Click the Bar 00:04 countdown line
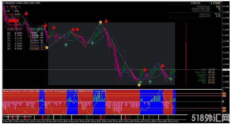The width and height of the screenshot is (232, 125). click(208, 83)
